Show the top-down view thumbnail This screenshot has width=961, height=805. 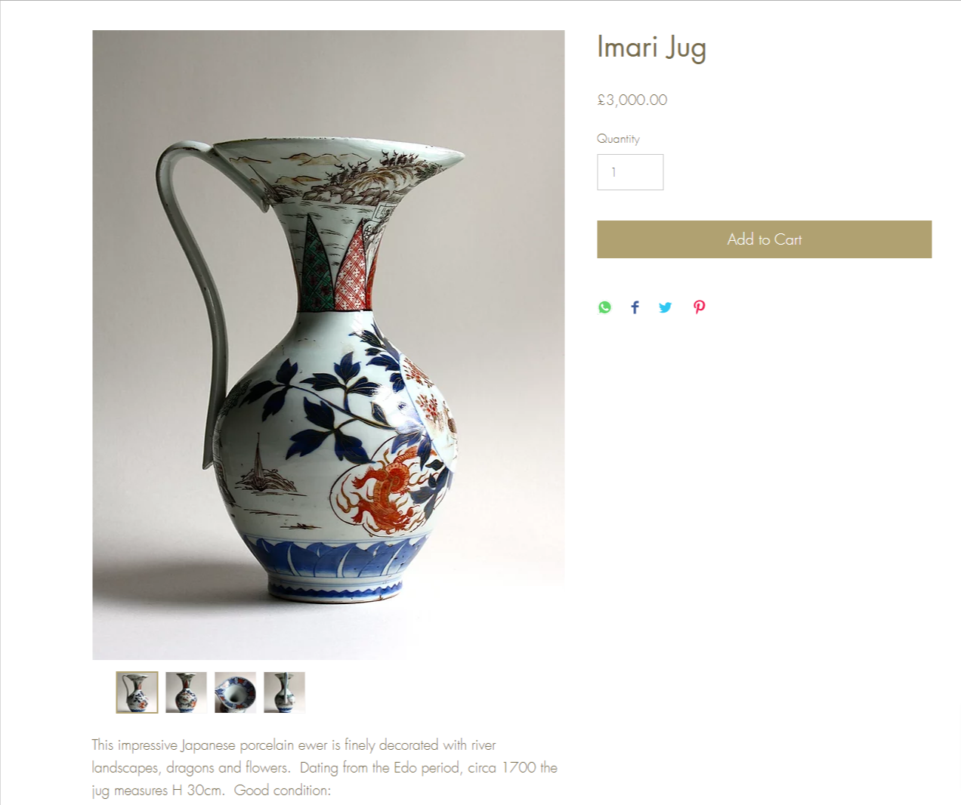click(235, 692)
